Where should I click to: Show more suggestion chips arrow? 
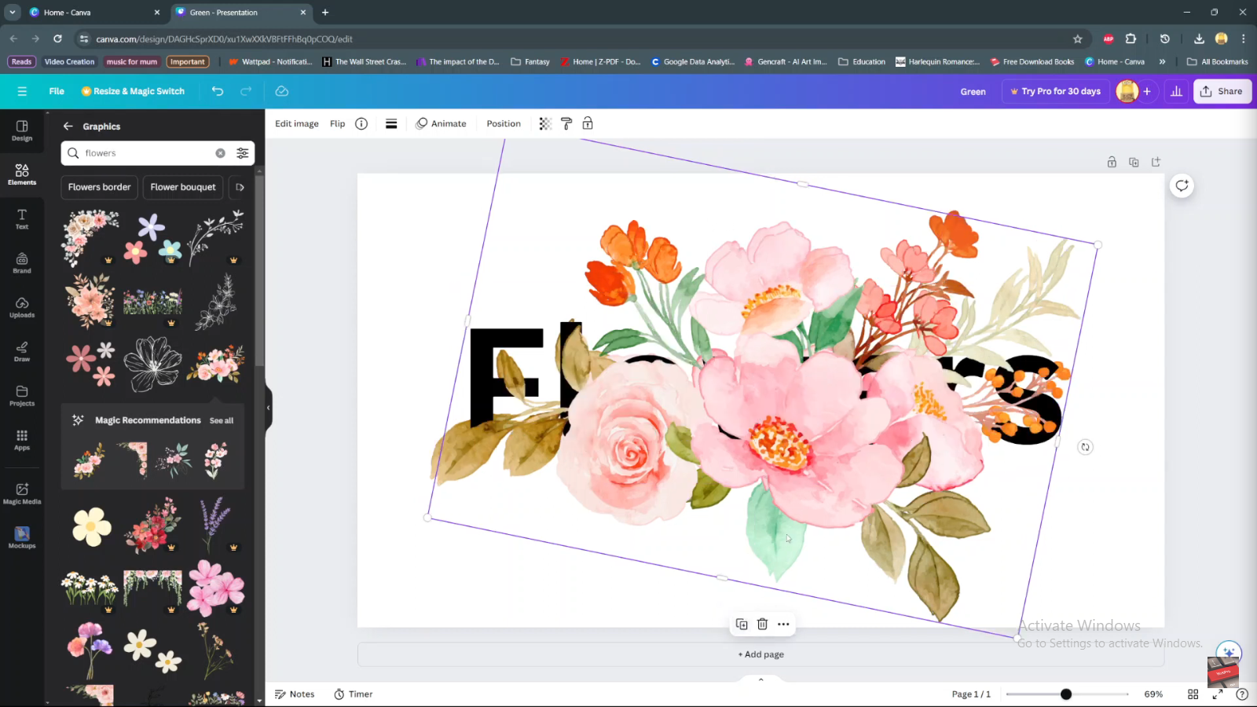click(x=240, y=187)
